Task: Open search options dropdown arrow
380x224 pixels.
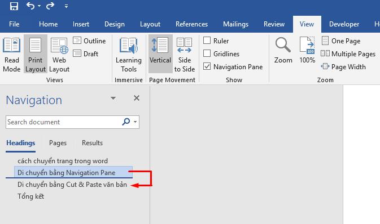Action: point(135,122)
